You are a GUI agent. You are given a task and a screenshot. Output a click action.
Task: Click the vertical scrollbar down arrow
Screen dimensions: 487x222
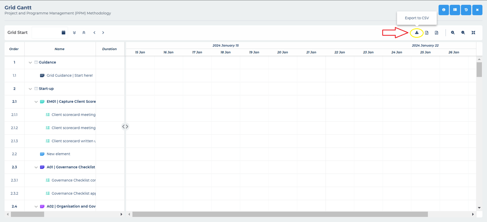coord(479,208)
